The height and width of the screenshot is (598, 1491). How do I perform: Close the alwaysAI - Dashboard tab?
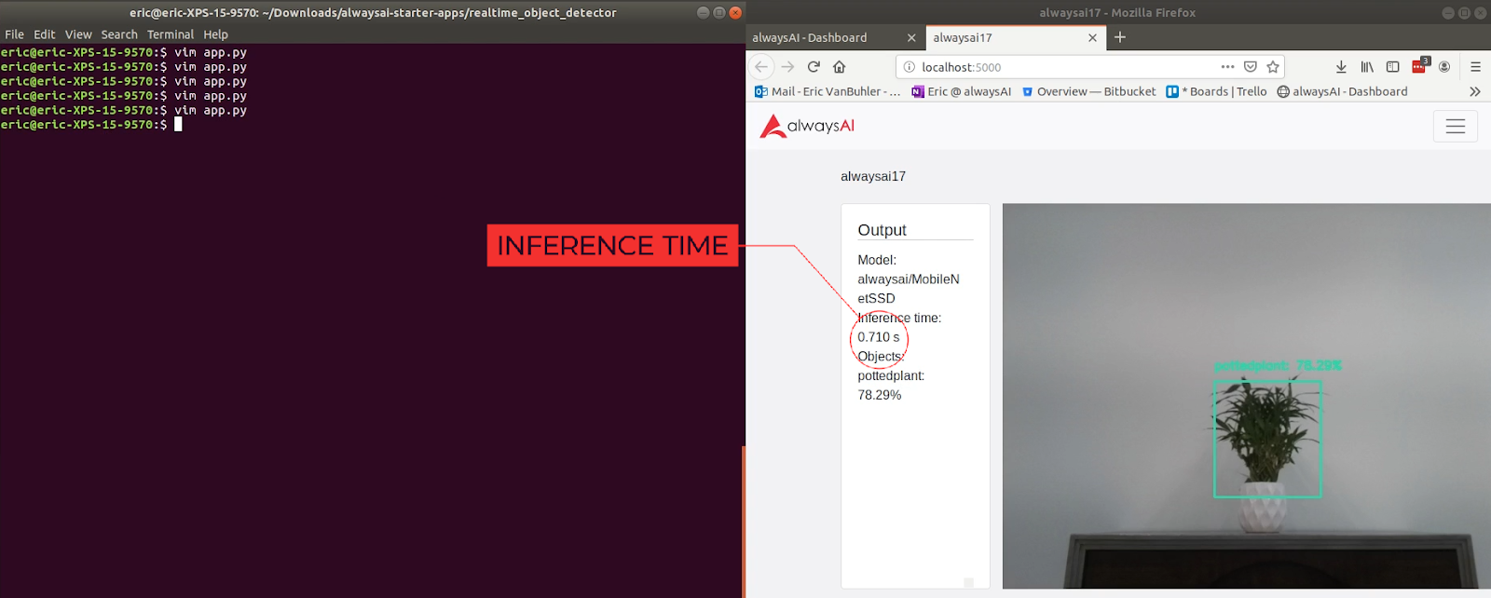[911, 38]
